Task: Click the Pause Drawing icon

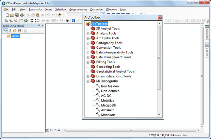Action: [59, 130]
